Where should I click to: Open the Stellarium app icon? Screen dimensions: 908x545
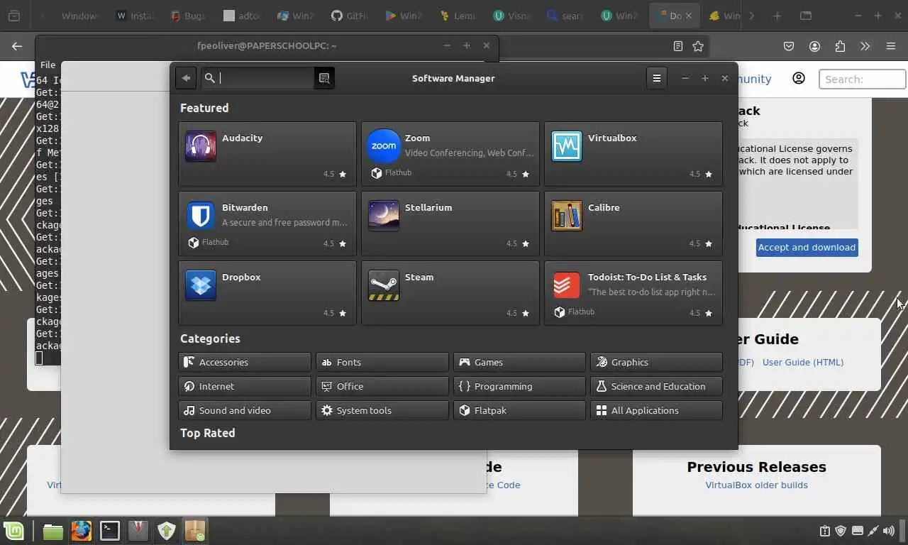pyautogui.click(x=384, y=216)
